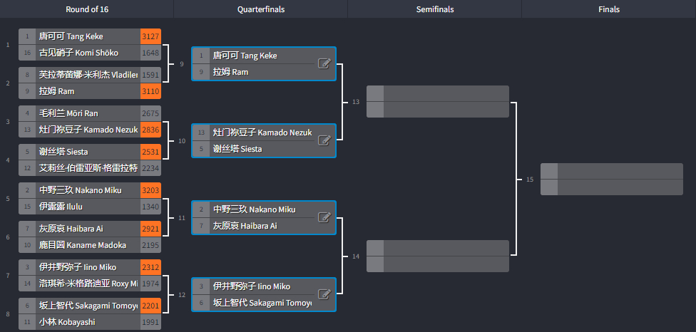Open the empty semifinal match 13 slot
696x332 pixels.
[438, 101]
